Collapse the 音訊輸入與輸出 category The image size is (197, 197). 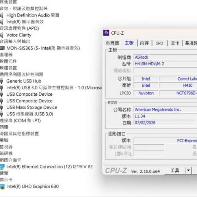pos(15,41)
